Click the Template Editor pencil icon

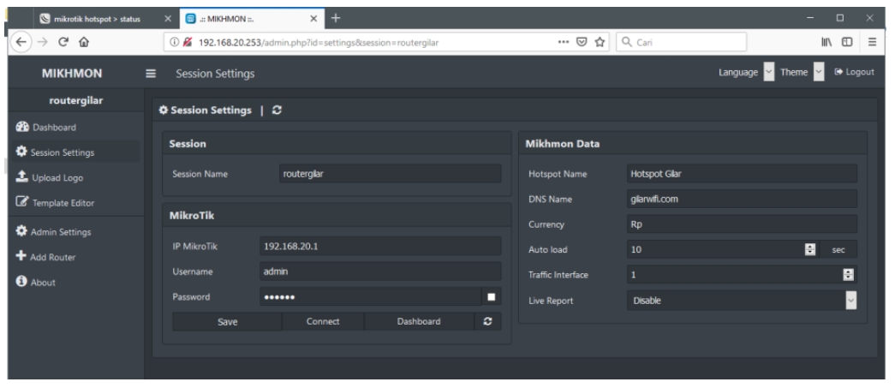coord(22,202)
